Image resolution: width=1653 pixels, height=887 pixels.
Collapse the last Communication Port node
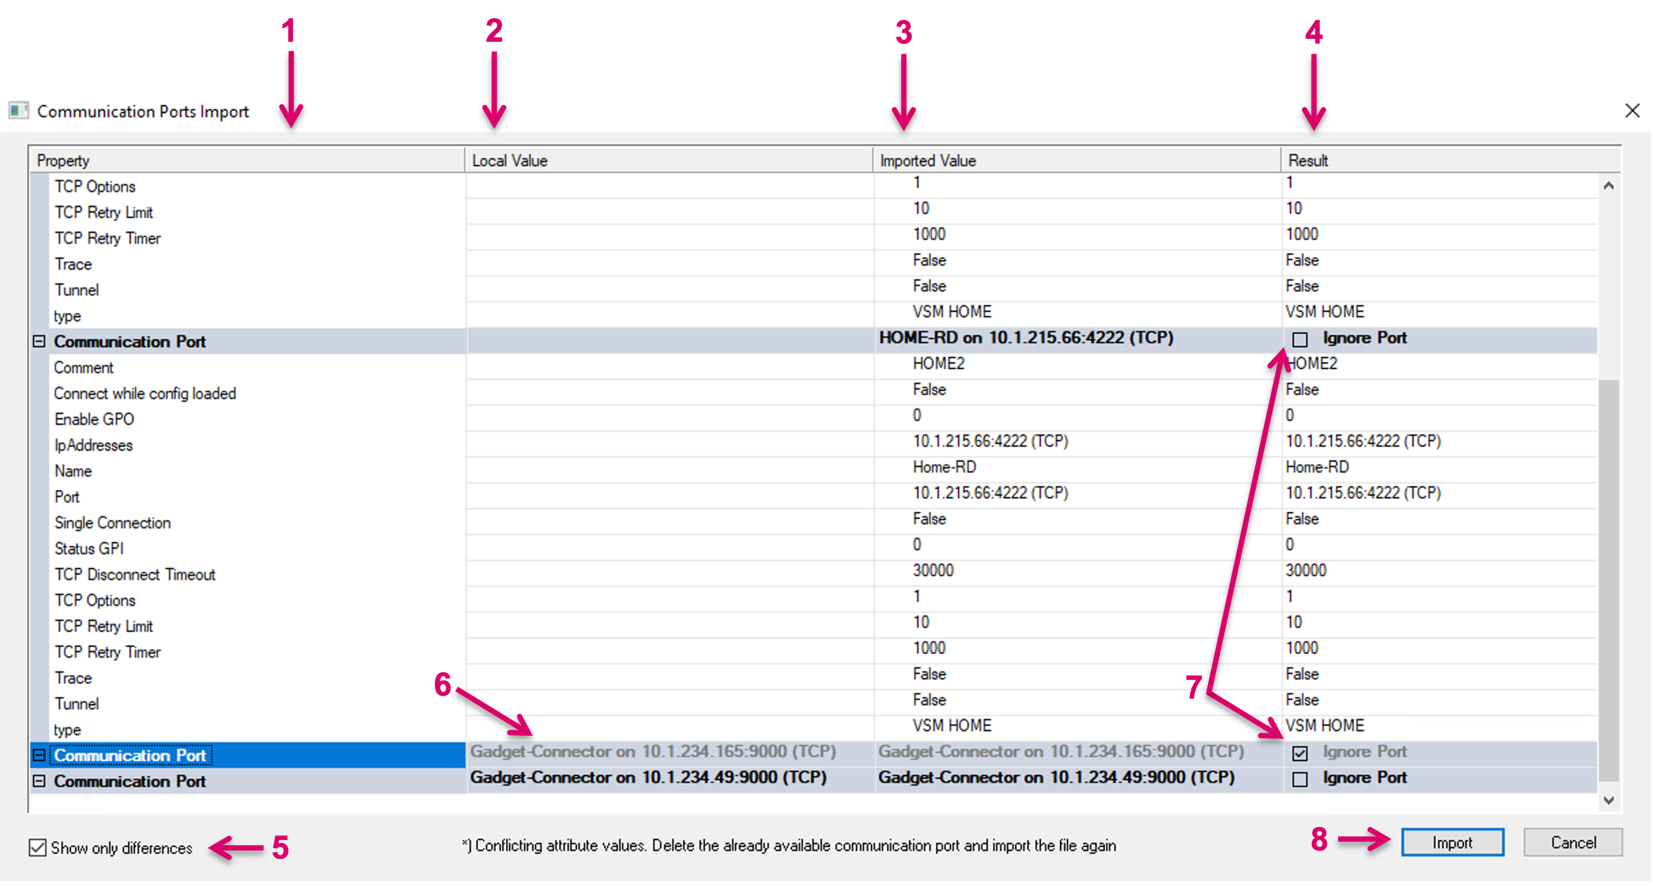coord(39,781)
